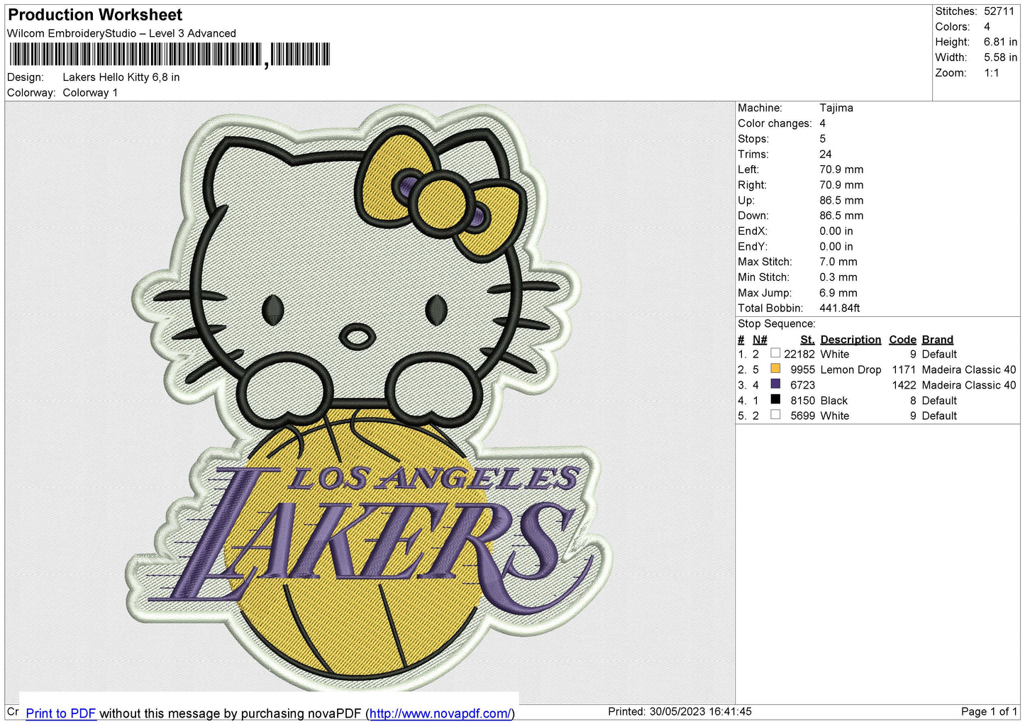Select the Right value 70.9 mm
The image size is (1025, 724).
pyautogui.click(x=841, y=185)
